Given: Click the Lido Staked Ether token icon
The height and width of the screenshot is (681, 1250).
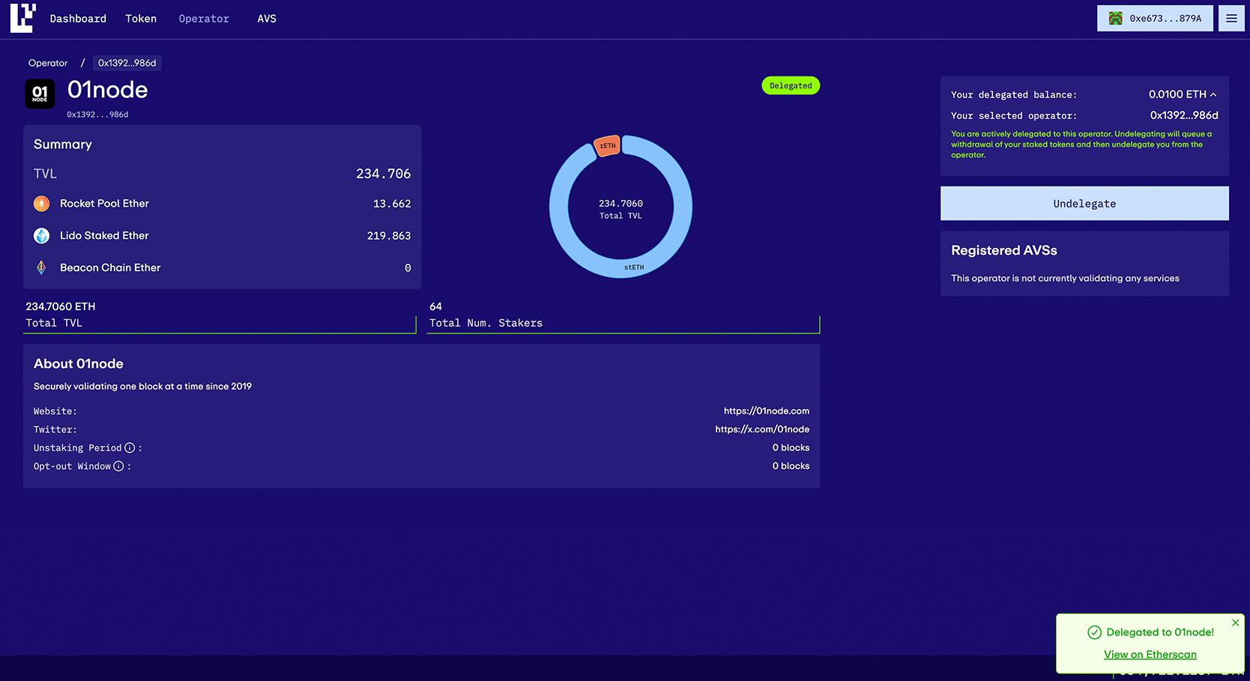Looking at the screenshot, I should 42,236.
